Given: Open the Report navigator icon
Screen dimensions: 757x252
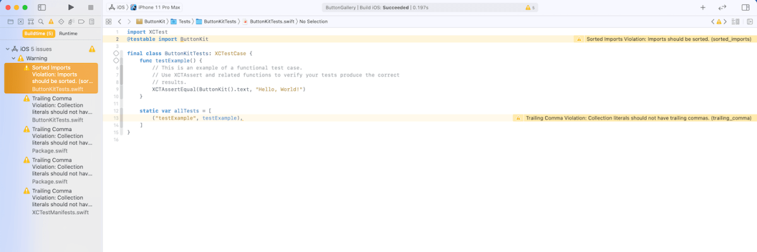Looking at the screenshot, I should tap(91, 21).
